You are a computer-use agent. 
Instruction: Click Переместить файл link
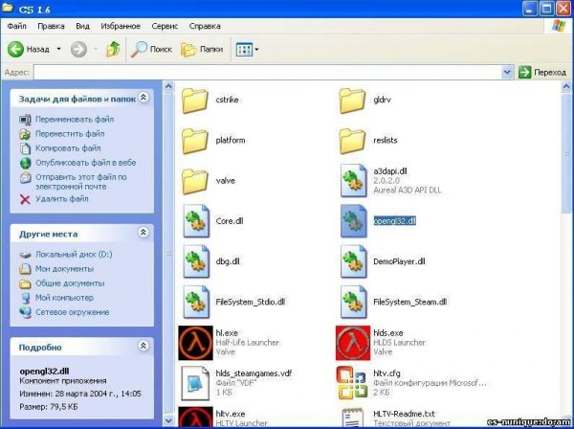pyautogui.click(x=70, y=134)
